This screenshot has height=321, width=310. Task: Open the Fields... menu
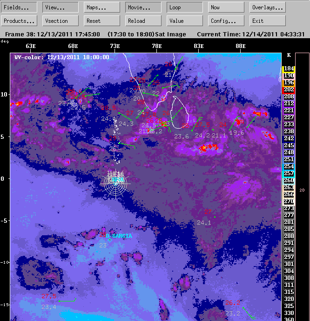click(x=19, y=7)
